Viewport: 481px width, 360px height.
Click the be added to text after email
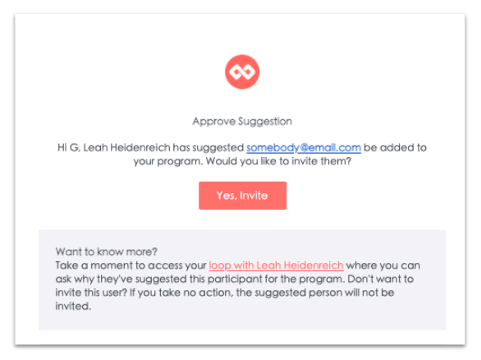pyautogui.click(x=395, y=148)
